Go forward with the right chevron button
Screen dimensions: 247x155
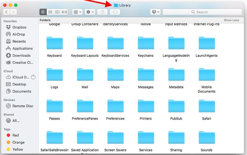point(14,12)
